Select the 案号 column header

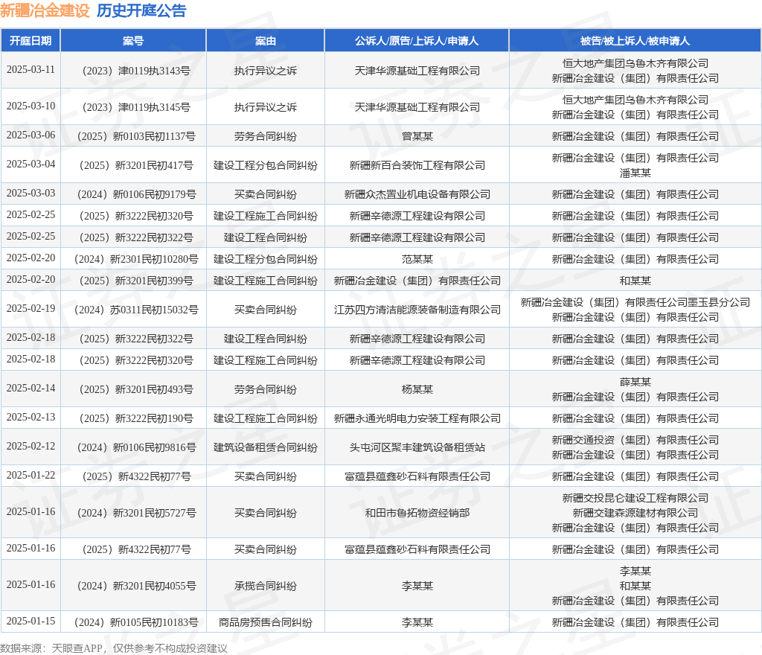133,41
